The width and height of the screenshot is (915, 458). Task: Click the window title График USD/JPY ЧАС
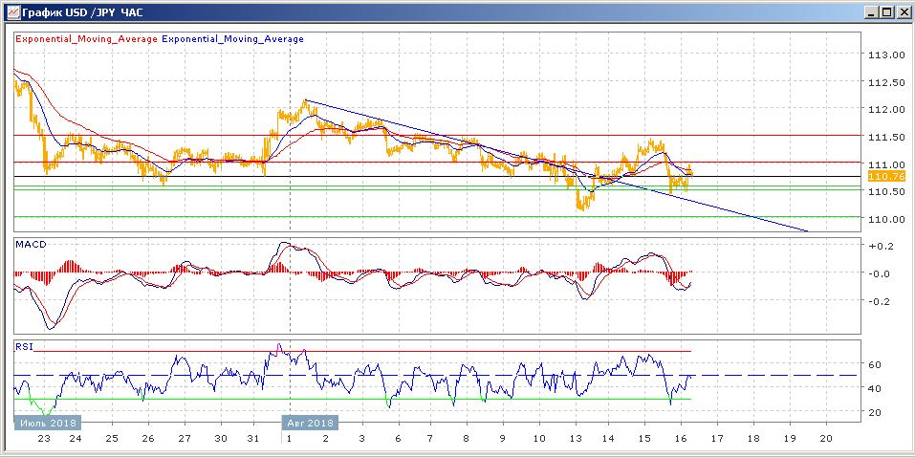pyautogui.click(x=82, y=12)
